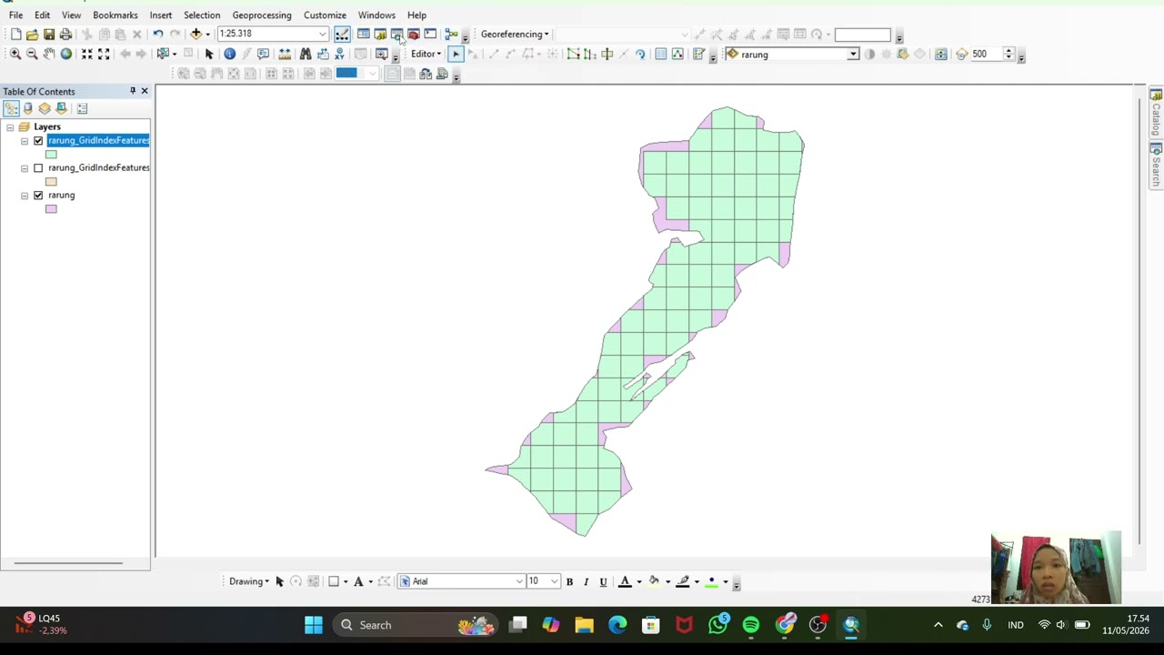This screenshot has height=655, width=1164.
Task: Undo the last action
Action: 157,35
